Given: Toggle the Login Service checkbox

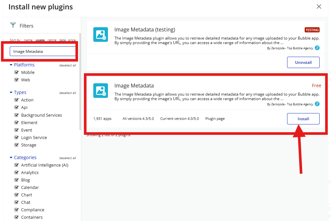Looking at the screenshot, I should pos(17,137).
